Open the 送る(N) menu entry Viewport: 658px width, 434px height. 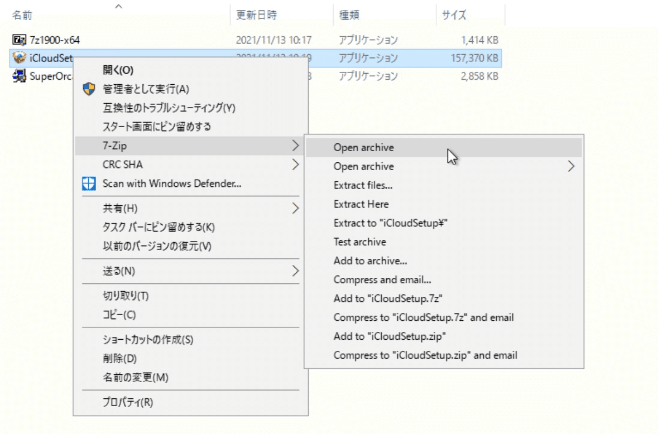click(x=191, y=271)
